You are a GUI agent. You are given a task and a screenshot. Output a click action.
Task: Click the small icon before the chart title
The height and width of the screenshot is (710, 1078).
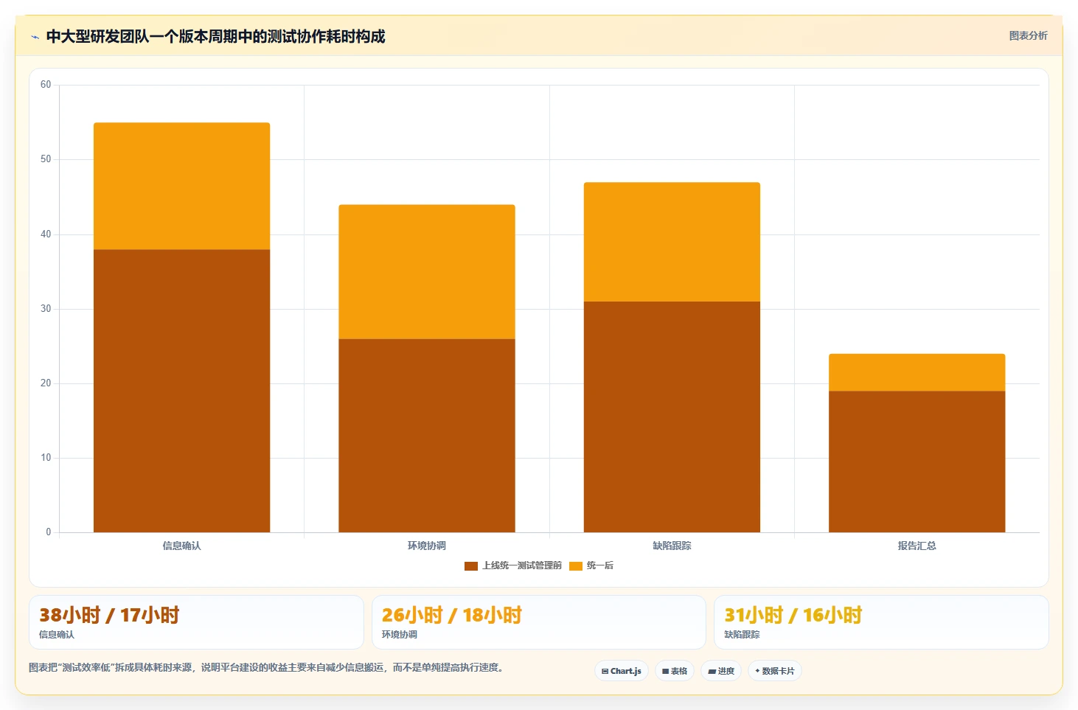[x=35, y=37]
